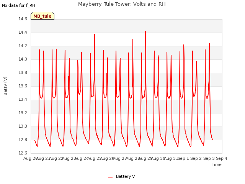Click the 14.2 y-axis tick label
The width and height of the screenshot is (245, 184).
point(23,46)
